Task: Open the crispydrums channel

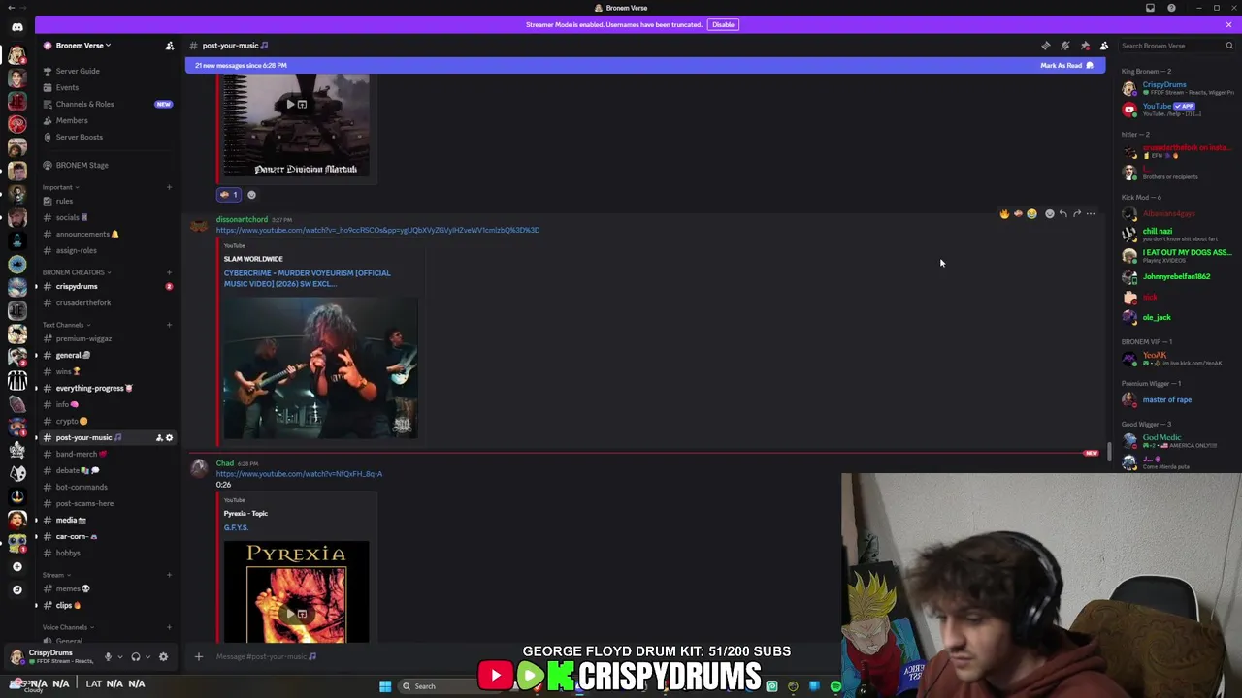Action: (77, 286)
